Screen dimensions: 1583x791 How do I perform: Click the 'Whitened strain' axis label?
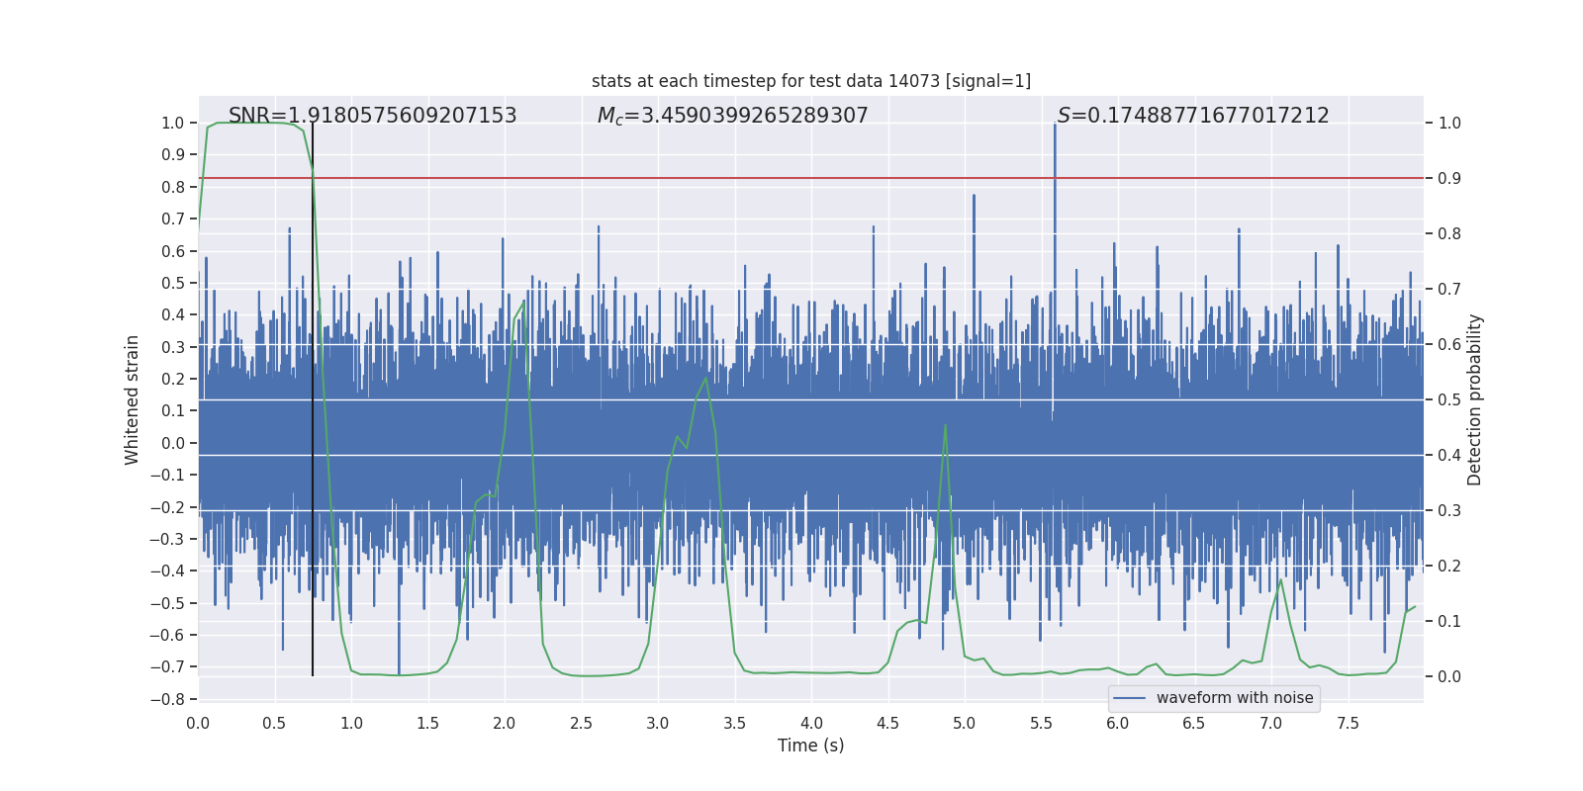[133, 399]
